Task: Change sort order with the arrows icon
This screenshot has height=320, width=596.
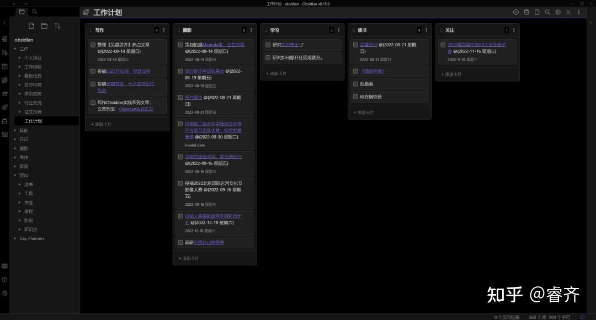Action: point(57,26)
